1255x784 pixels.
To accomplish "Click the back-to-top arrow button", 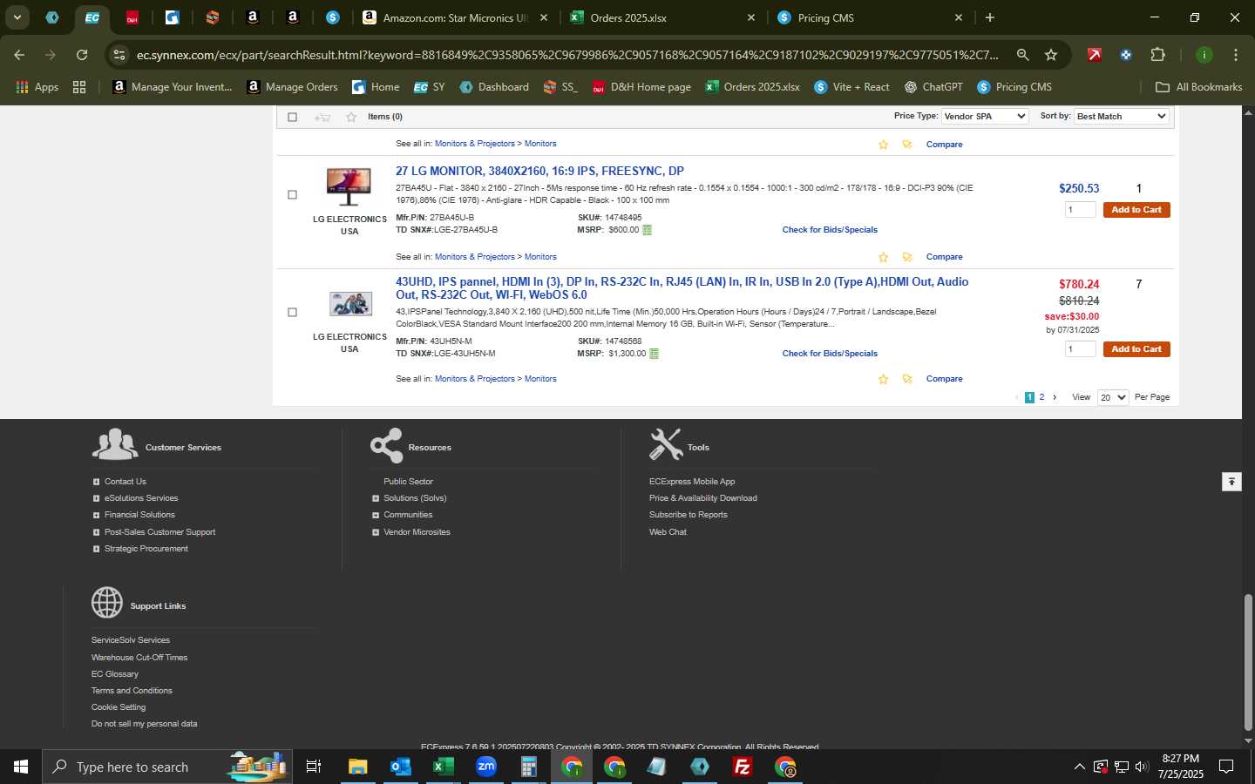I will pyautogui.click(x=1231, y=482).
